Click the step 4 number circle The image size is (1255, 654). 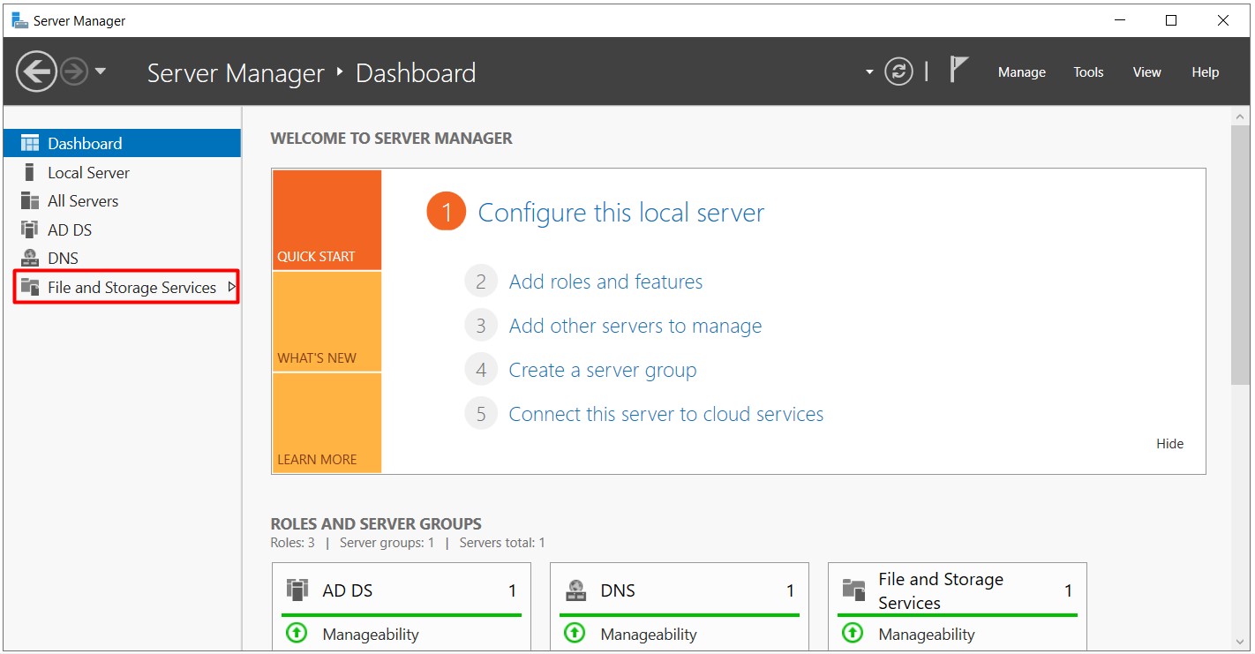click(481, 370)
